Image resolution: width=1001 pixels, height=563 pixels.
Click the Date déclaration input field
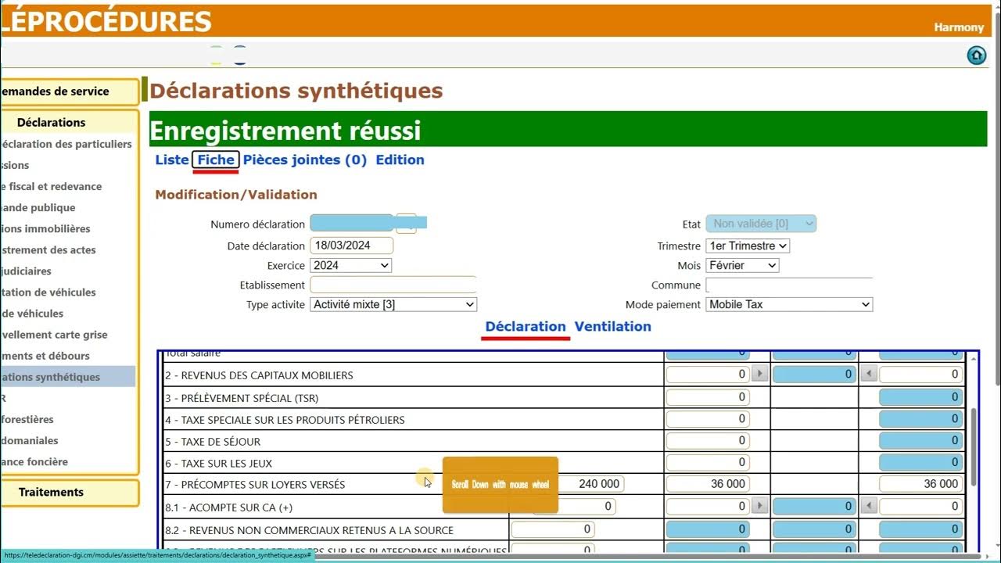tap(351, 246)
